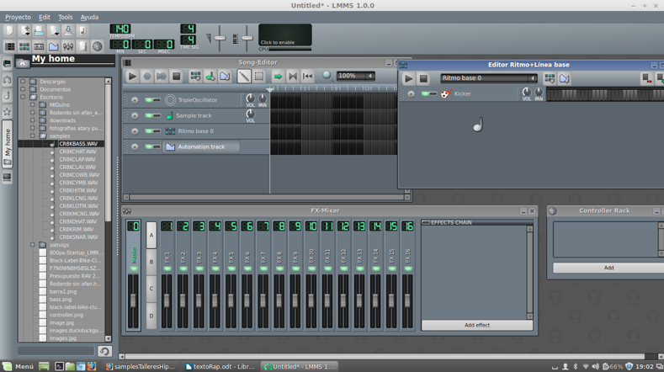Open new project from template icon
Viewport: 664px width, 372px height.
tap(24, 30)
